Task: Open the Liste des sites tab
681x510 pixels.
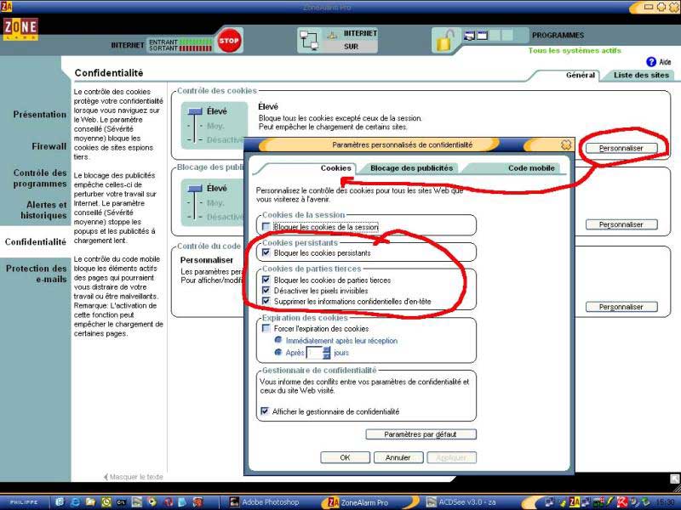Action: (x=642, y=76)
